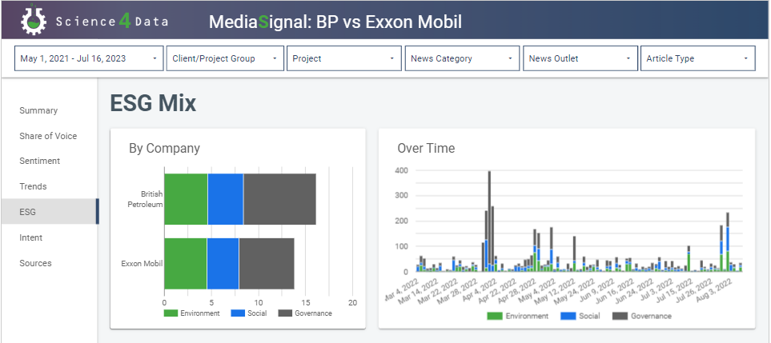Click the Governance legend swatch under By Company
Screen dimensions: 771x343
point(285,313)
